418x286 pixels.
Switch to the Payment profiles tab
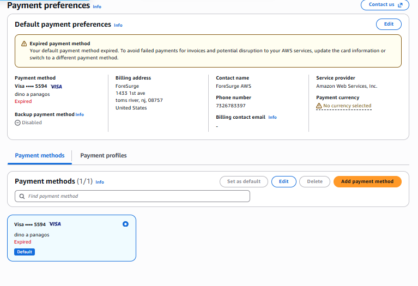pyautogui.click(x=104, y=155)
